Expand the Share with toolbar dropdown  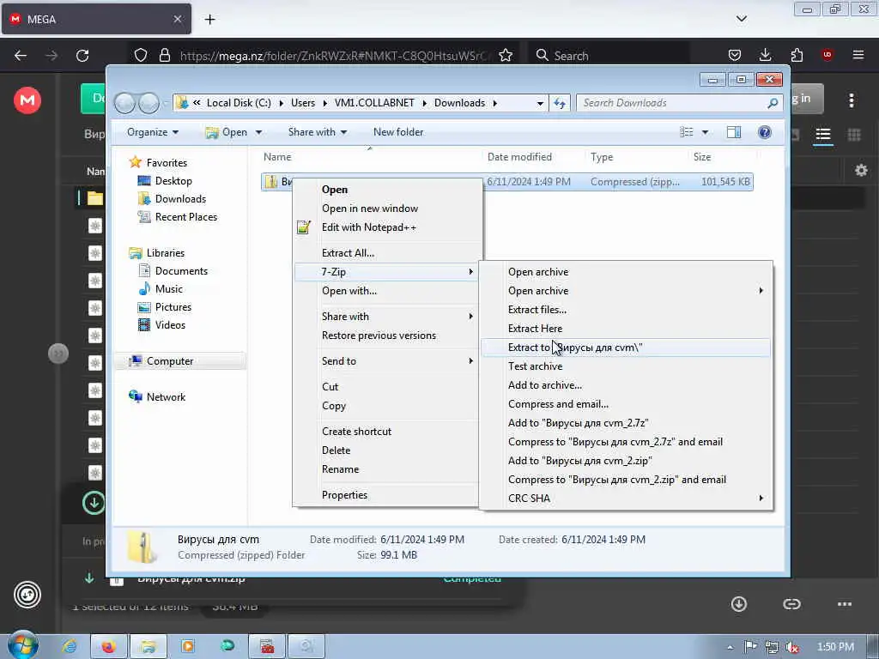(x=318, y=132)
